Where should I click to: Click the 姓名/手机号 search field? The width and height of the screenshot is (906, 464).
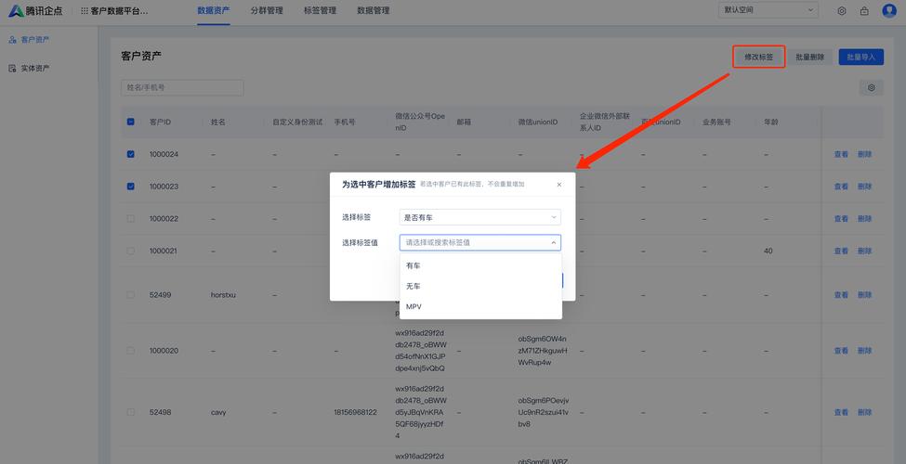click(182, 88)
